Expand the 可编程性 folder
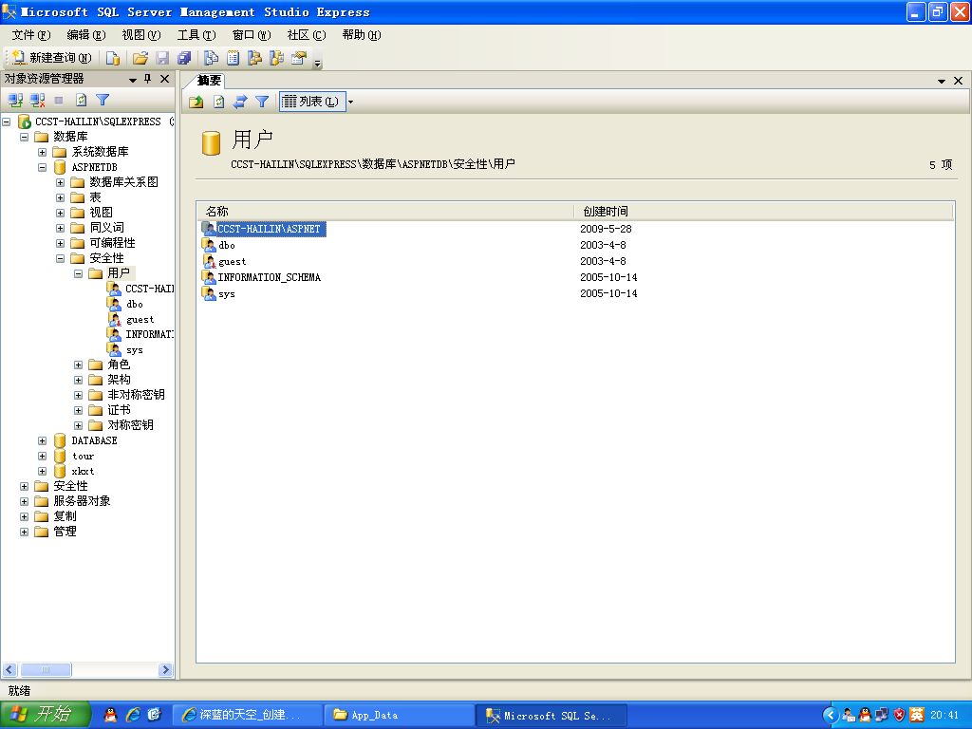Screen dimensions: 972x729 (x=60, y=243)
